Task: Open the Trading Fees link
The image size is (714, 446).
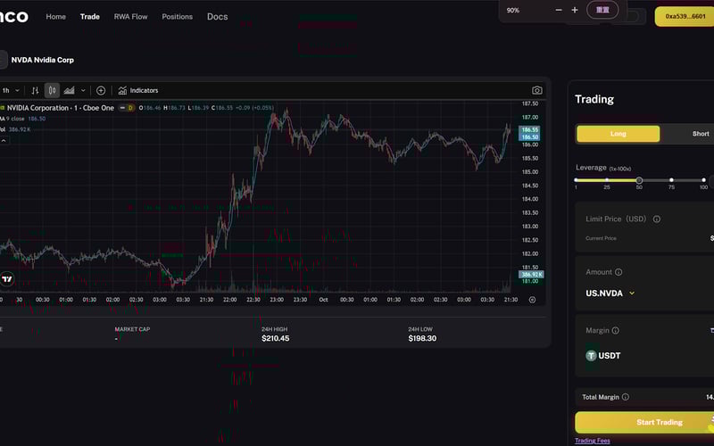Action: (593, 441)
